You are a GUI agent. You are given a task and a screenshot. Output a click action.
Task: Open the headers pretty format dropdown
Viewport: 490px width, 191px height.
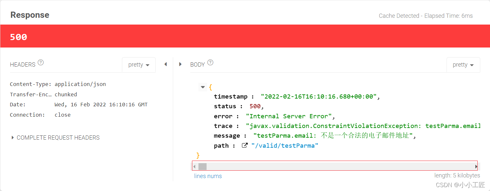[x=139, y=65]
